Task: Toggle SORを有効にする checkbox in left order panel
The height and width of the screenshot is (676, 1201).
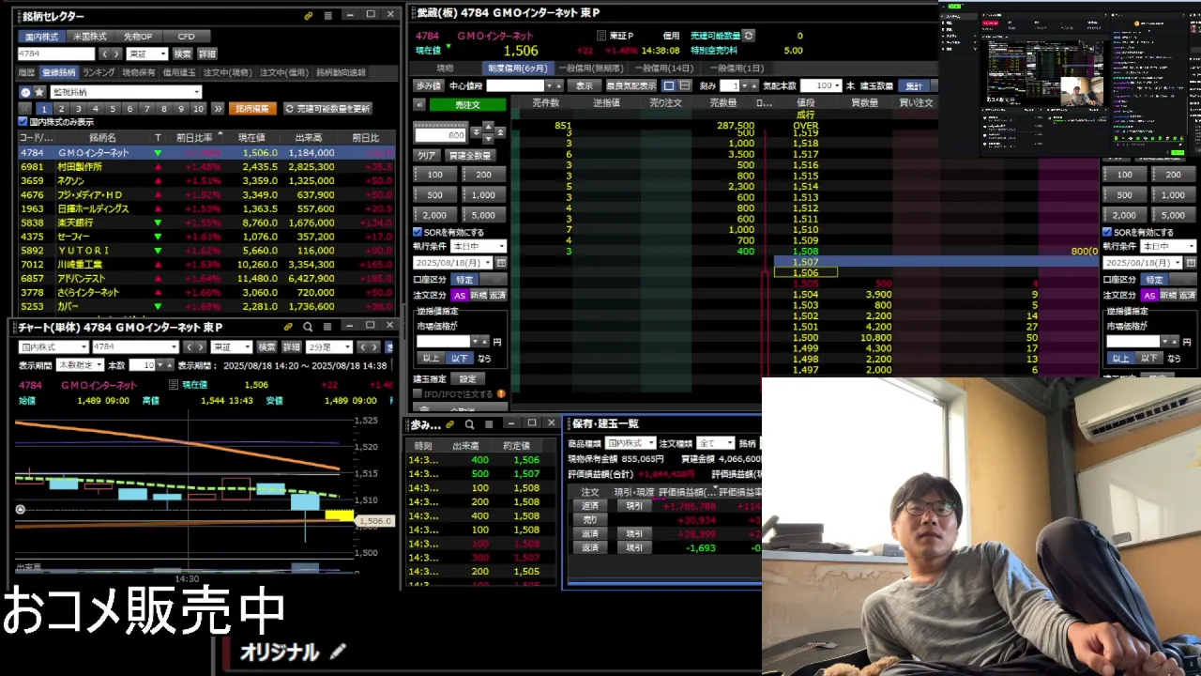Action: pyautogui.click(x=418, y=232)
